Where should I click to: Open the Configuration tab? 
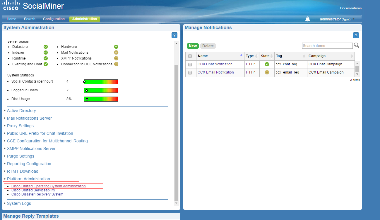tap(54, 19)
